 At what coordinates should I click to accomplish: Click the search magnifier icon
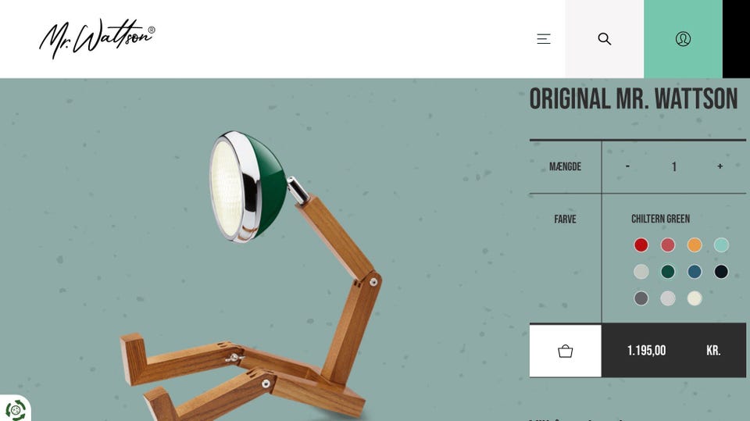pyautogui.click(x=605, y=39)
